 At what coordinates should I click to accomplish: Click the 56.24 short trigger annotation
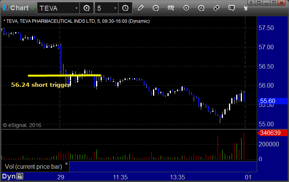point(41,85)
